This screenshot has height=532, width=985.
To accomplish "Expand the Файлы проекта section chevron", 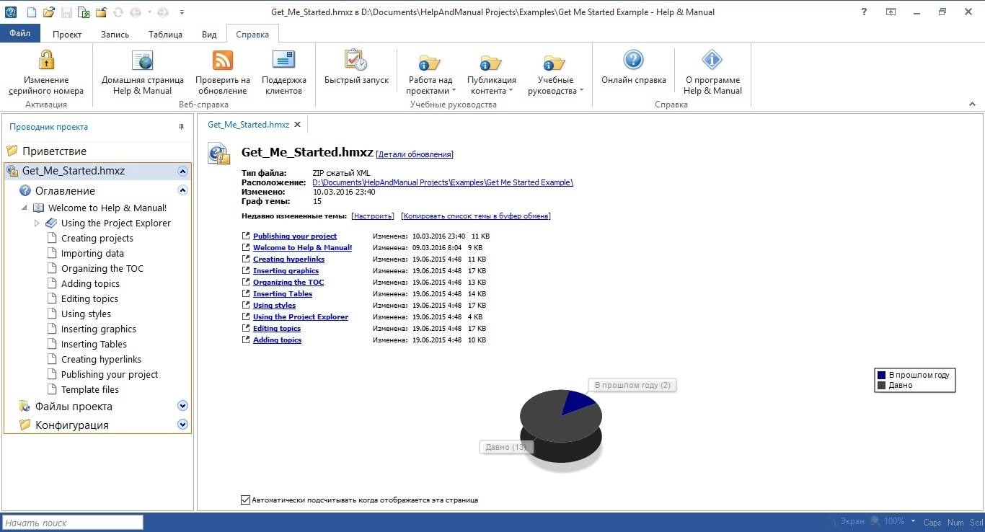I will coord(182,406).
